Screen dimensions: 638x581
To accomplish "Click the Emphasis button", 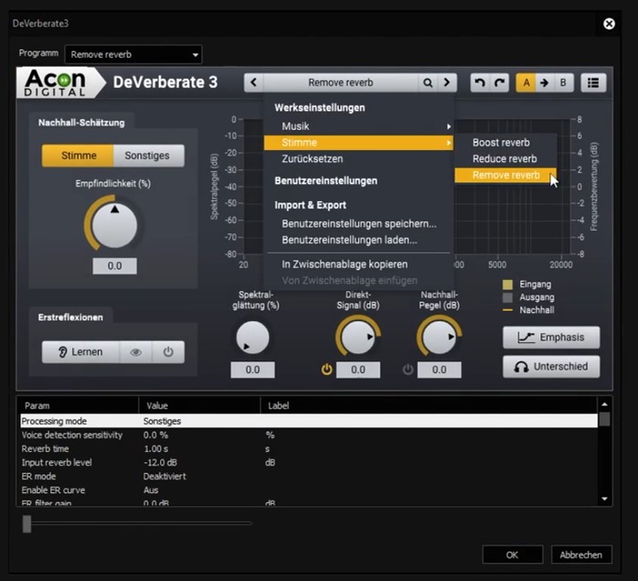I will pyautogui.click(x=551, y=338).
